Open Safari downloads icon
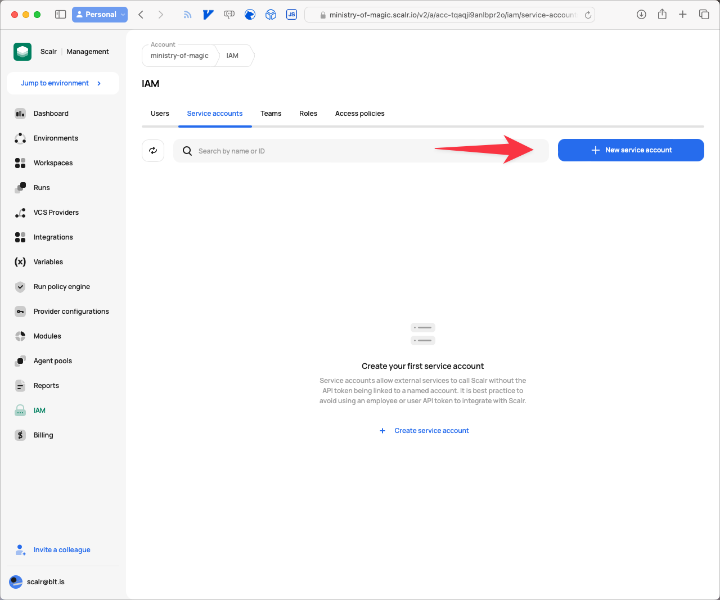720x600 pixels. point(641,15)
